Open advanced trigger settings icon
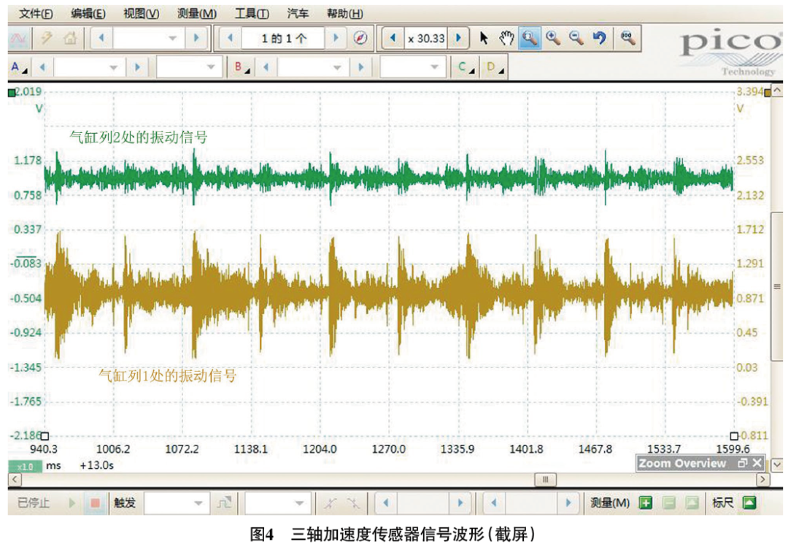 224,503
